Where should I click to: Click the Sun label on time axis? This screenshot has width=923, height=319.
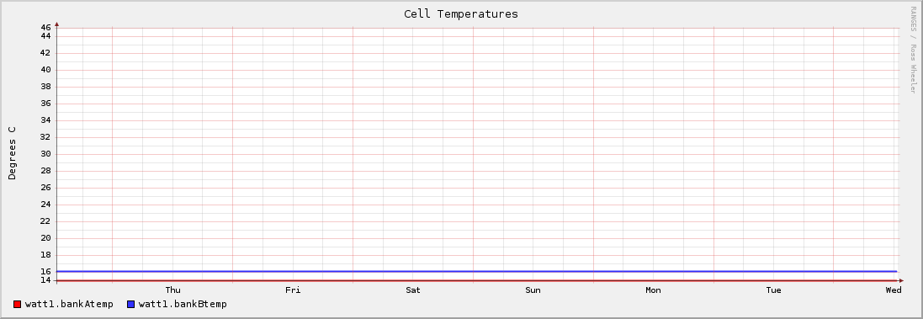(533, 290)
